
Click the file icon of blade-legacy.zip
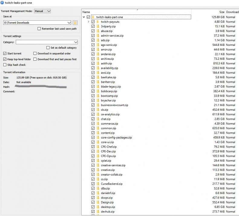[98, 87]
